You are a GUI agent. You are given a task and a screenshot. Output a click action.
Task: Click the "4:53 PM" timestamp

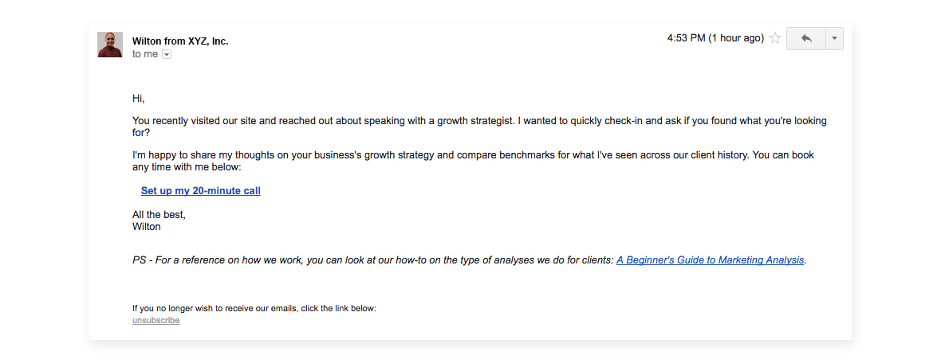pyautogui.click(x=686, y=38)
